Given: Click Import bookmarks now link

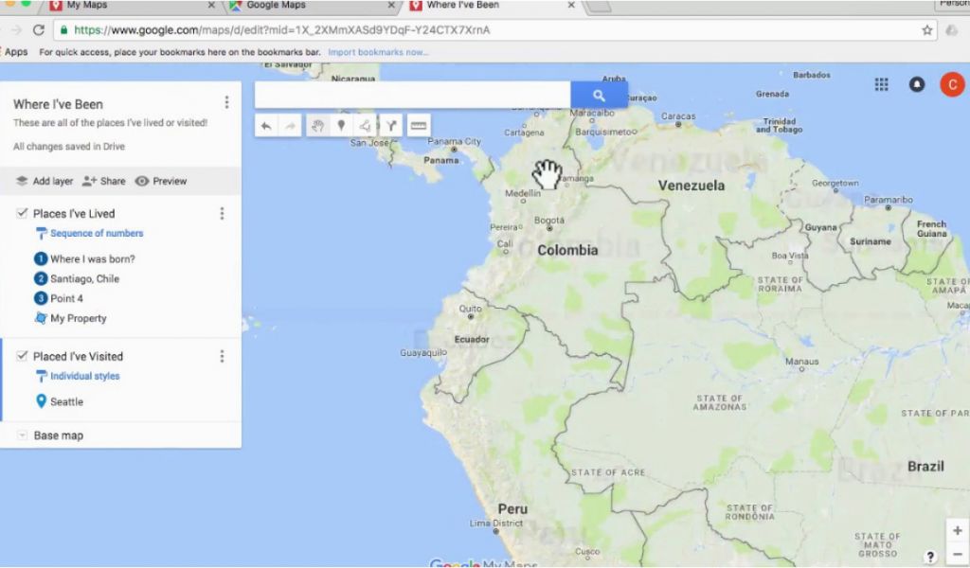Looking at the screenshot, I should click(x=378, y=52).
